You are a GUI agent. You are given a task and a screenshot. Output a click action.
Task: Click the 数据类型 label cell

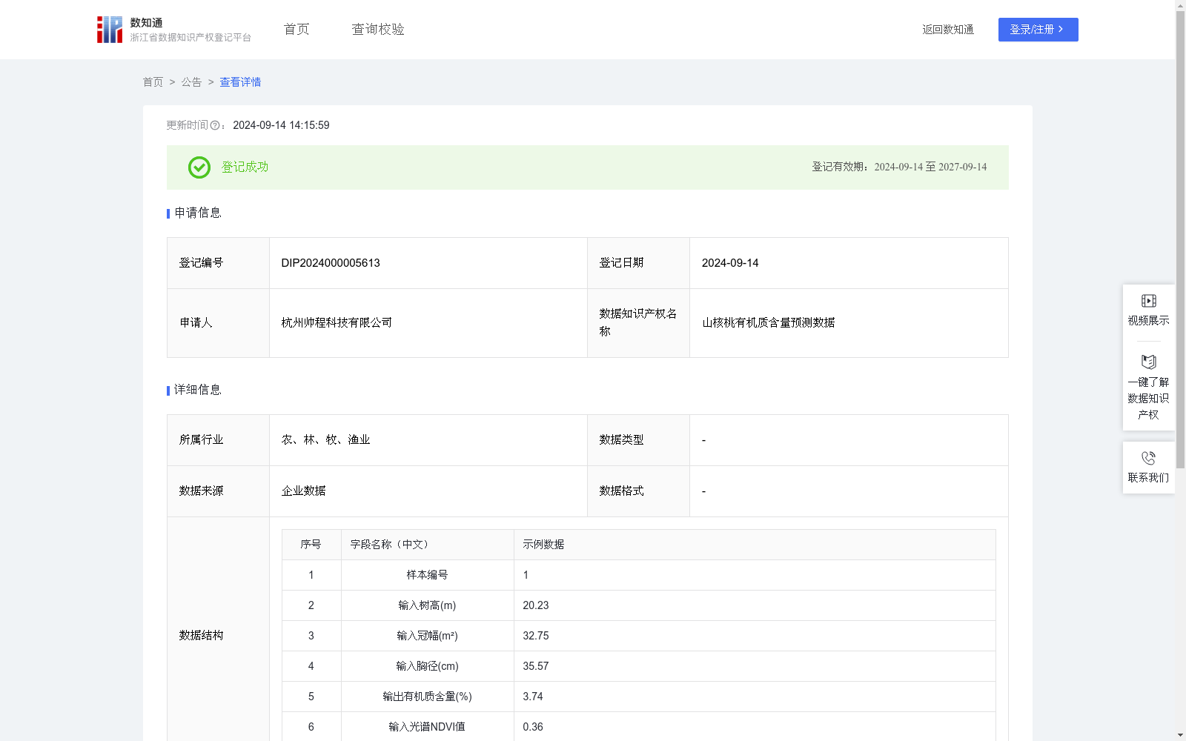pos(638,440)
